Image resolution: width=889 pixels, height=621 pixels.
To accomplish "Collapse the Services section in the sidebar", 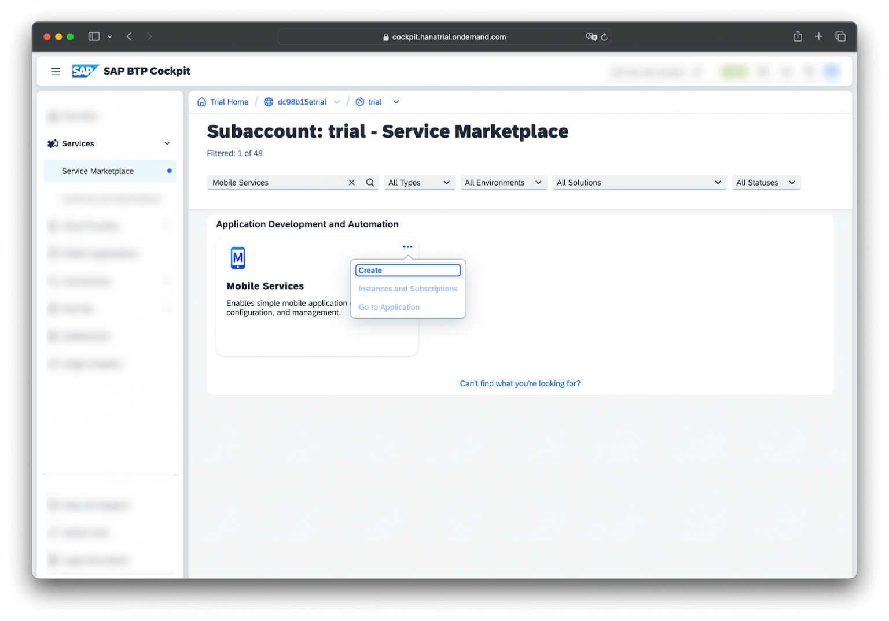I will (x=167, y=143).
